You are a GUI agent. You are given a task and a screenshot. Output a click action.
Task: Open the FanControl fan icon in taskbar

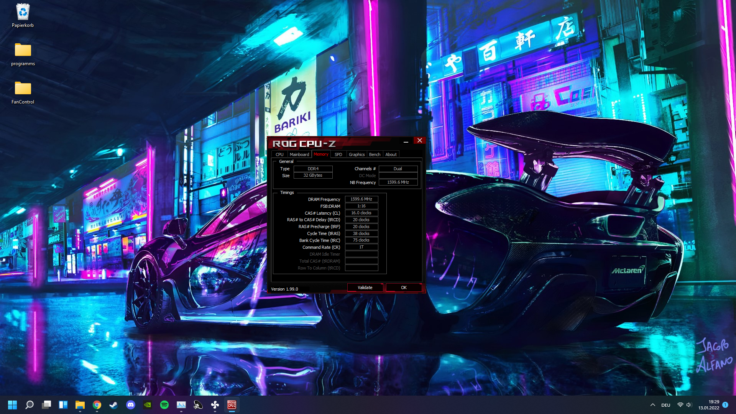pos(215,405)
